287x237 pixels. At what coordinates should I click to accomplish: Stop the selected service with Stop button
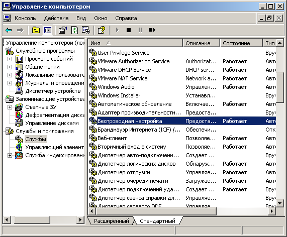129,30
